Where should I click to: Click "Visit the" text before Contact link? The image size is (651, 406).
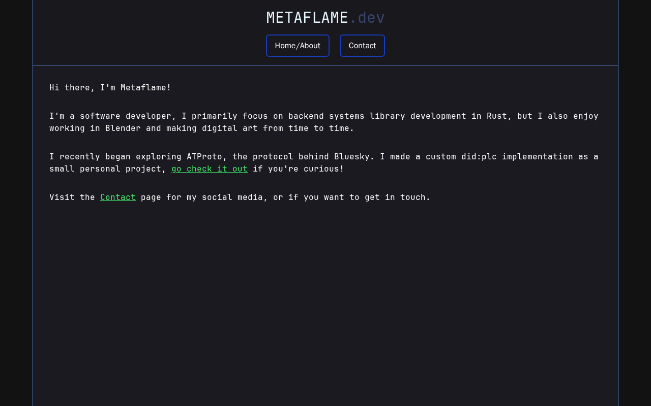(x=72, y=197)
